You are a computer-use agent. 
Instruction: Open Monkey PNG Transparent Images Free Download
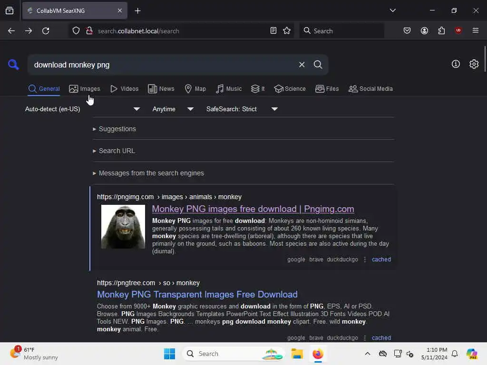click(x=197, y=294)
